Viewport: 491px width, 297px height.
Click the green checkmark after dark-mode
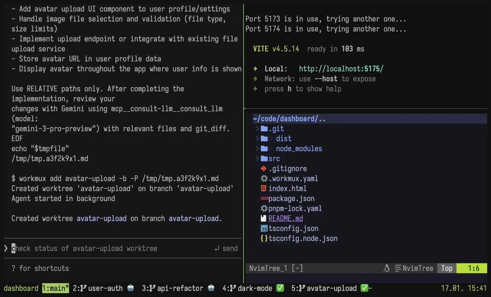point(280,288)
